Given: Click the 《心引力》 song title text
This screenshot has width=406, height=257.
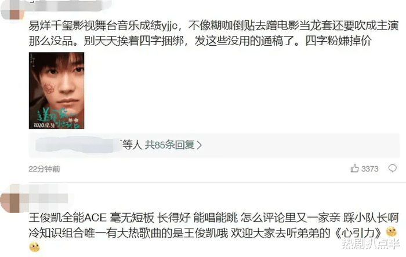Looking at the screenshot, I should click(358, 233).
